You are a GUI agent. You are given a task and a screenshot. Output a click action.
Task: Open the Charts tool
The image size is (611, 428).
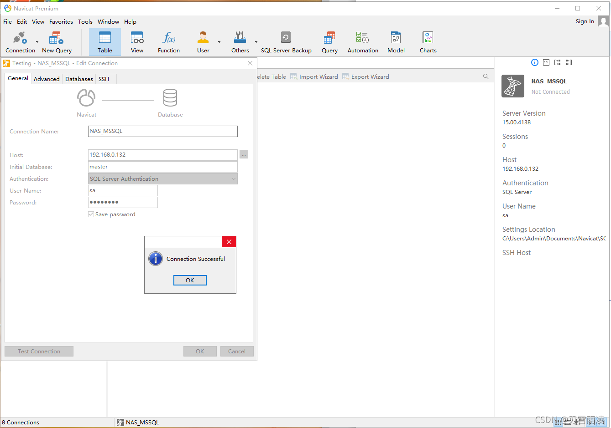coord(428,42)
